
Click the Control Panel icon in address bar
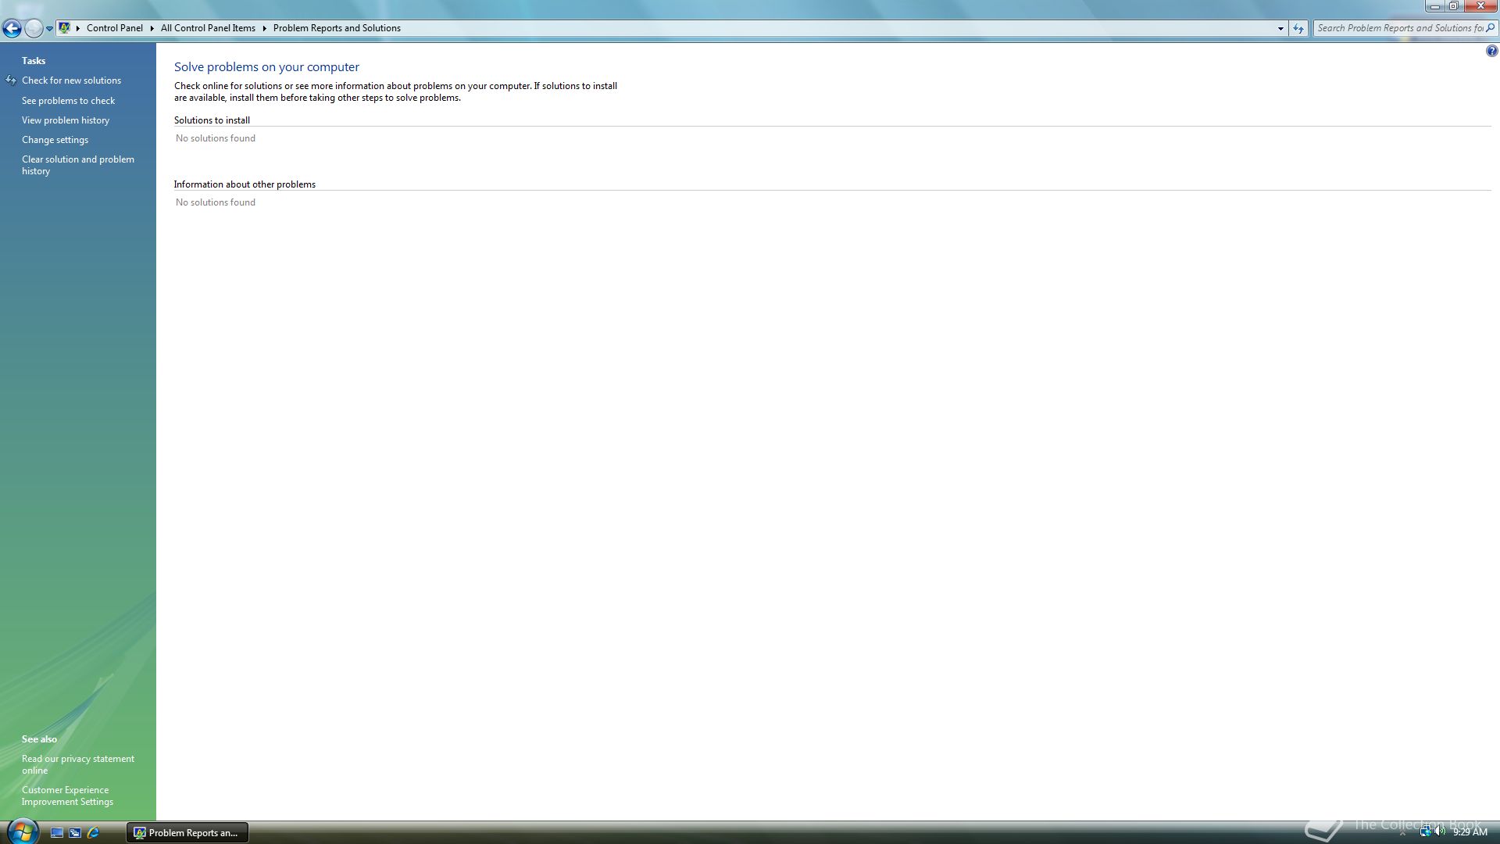65,28
